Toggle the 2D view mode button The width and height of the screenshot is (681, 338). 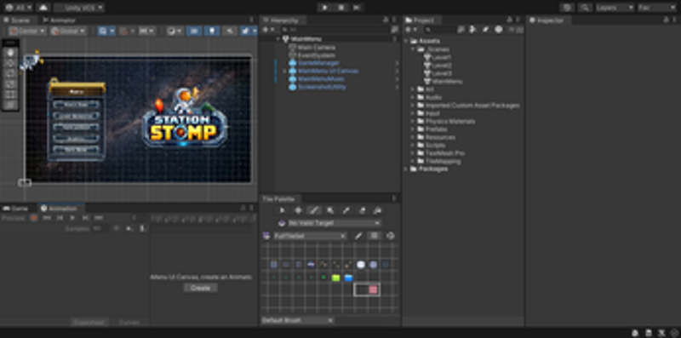[x=194, y=31]
